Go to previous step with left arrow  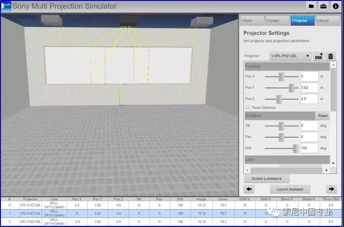249,189
